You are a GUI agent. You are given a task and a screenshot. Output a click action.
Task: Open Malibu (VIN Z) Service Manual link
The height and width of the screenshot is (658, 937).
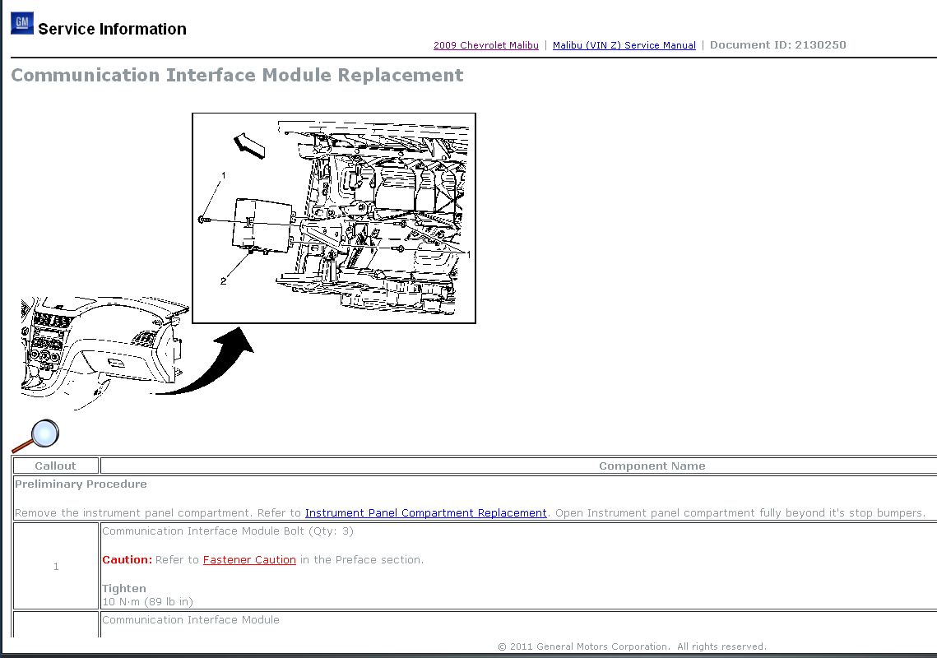click(624, 45)
